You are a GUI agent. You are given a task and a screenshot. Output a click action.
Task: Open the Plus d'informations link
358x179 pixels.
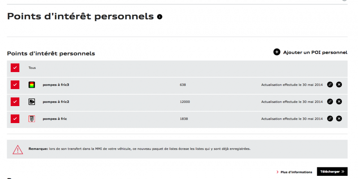(296, 172)
